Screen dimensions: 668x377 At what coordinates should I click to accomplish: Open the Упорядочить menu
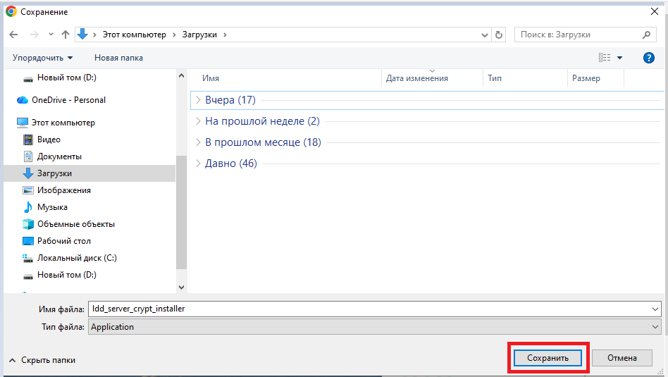[42, 58]
